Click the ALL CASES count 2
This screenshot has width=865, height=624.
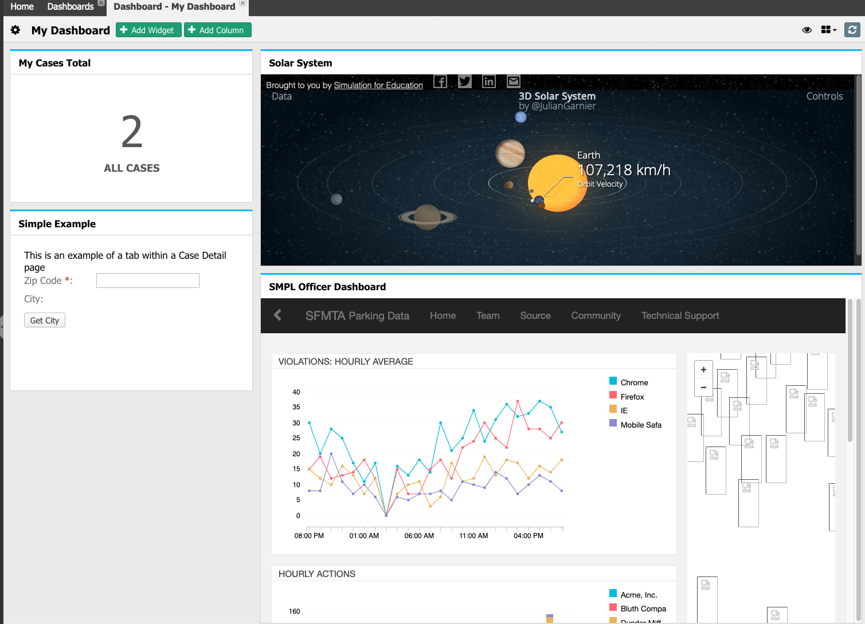132,132
